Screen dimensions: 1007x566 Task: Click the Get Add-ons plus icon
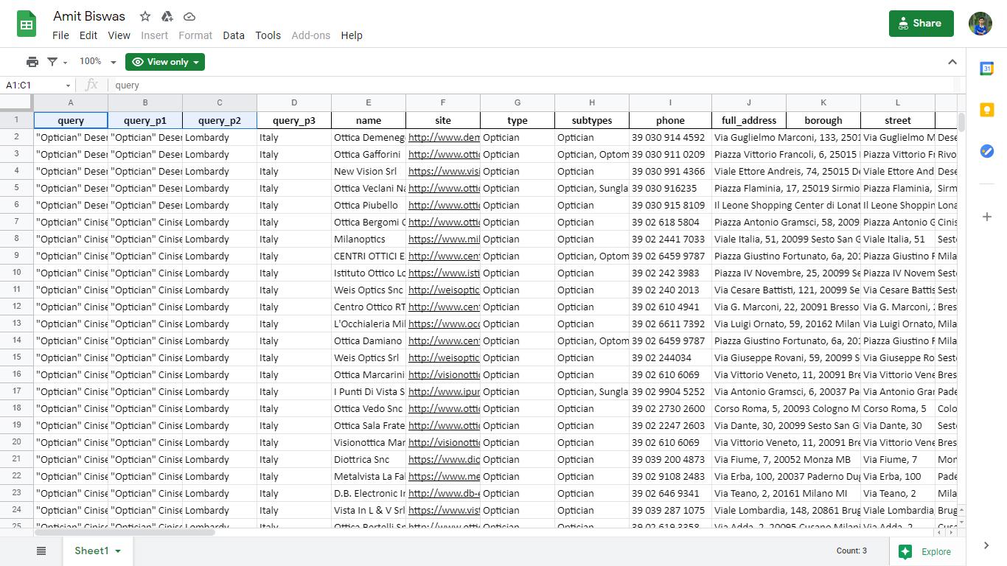tap(987, 217)
